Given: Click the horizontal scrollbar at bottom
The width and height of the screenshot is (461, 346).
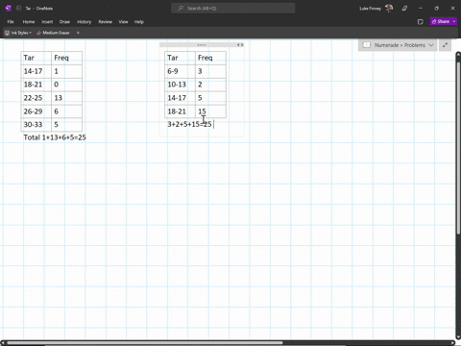Looking at the screenshot, I should pyautogui.click(x=144, y=342).
